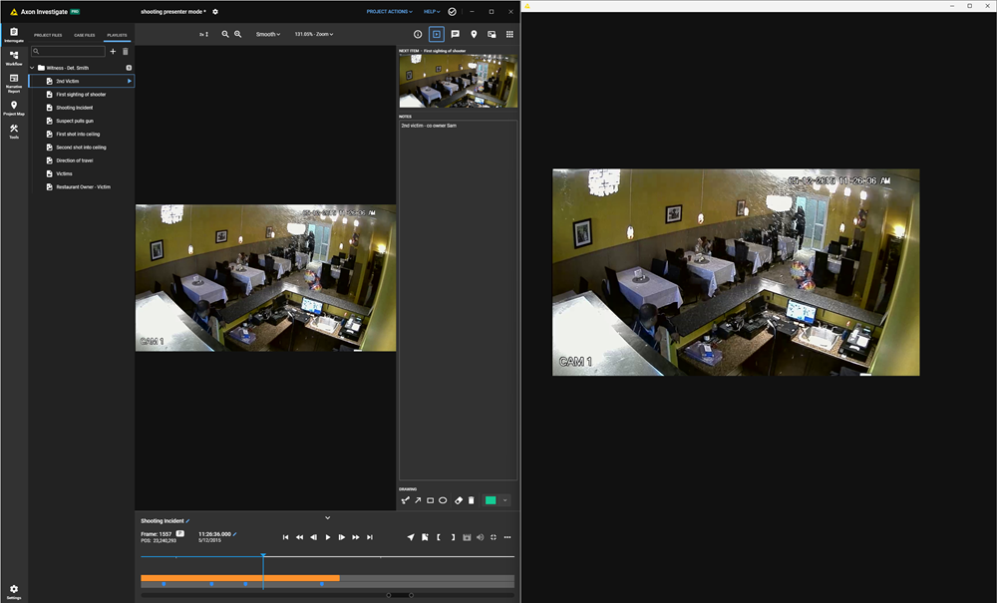Image resolution: width=997 pixels, height=603 pixels.
Task: Toggle the picture-in-picture display icon
Action: (492, 34)
